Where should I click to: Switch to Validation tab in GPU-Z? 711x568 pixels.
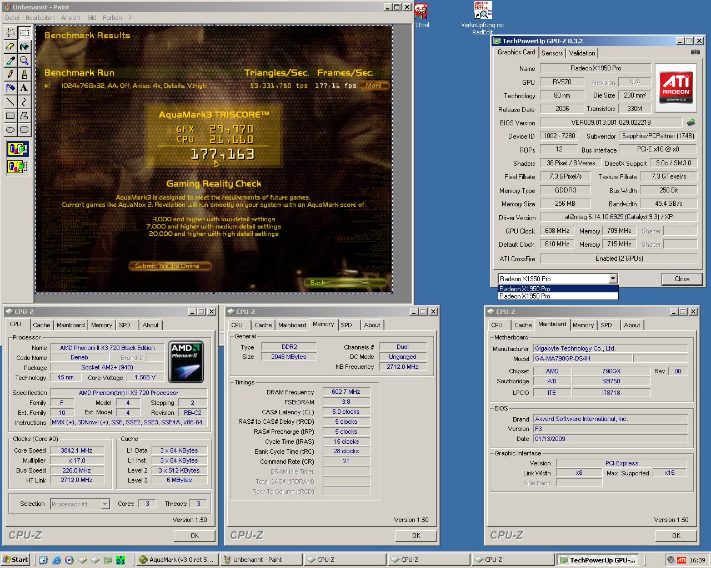(x=582, y=53)
